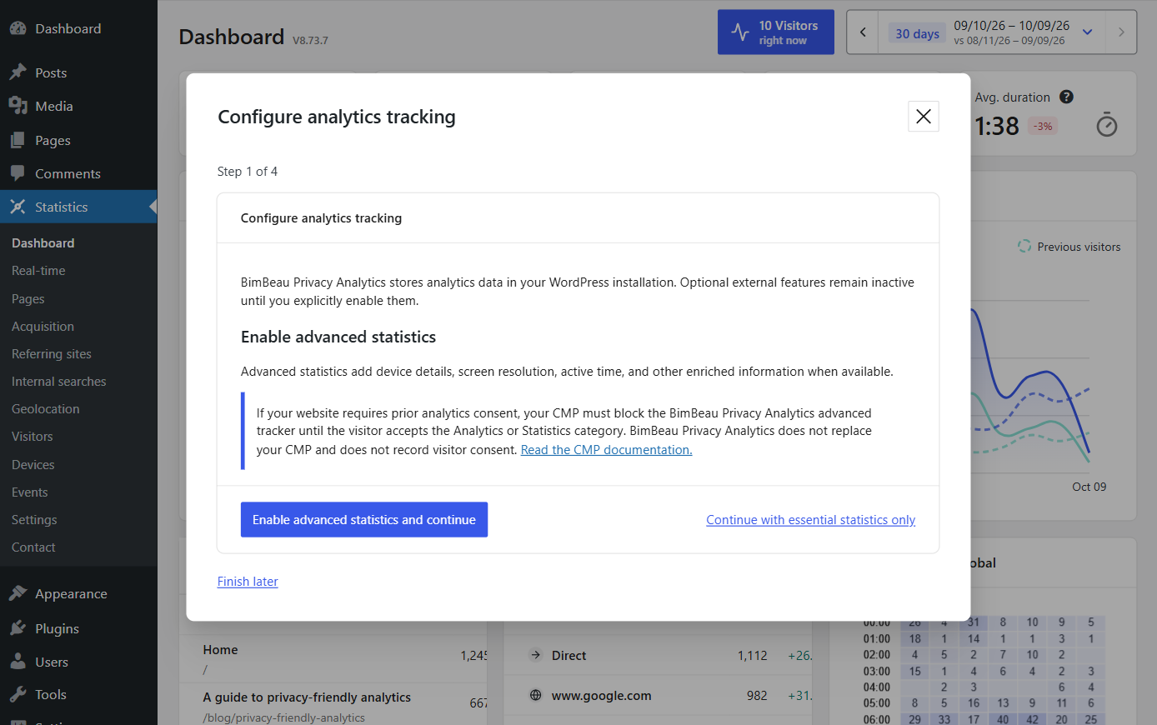Click the Appearance brush icon

(18, 593)
